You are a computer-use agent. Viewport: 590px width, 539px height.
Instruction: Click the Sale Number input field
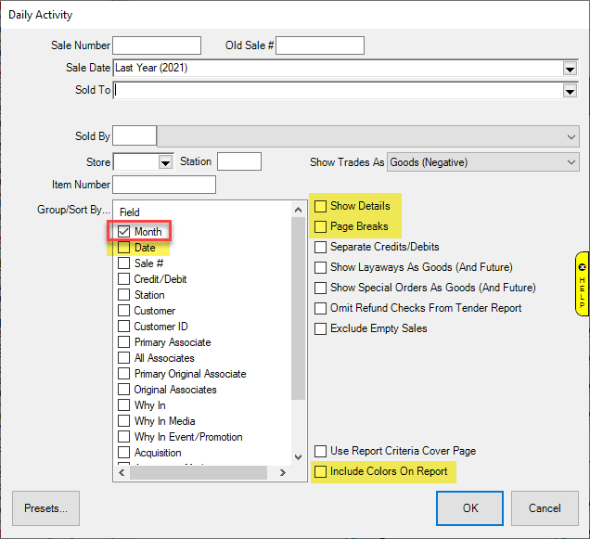(157, 45)
